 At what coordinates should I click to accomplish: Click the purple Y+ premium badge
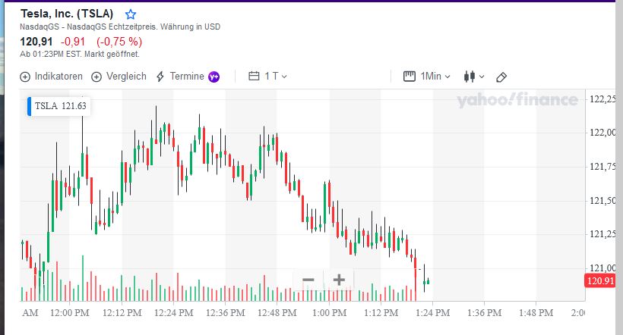214,77
